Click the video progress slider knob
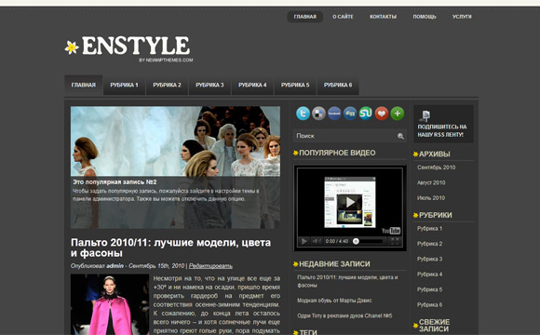540x335 pixels. 356,241
